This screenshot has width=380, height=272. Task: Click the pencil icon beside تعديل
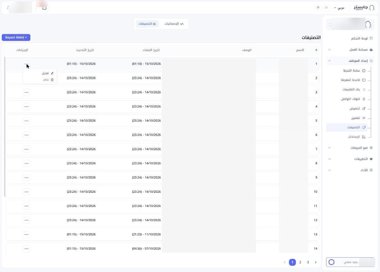(52, 73)
